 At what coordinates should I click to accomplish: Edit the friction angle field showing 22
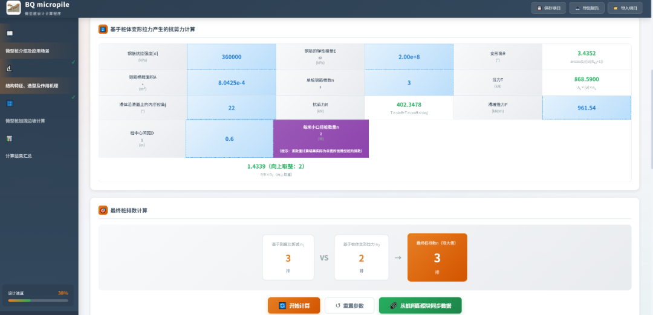pyautogui.click(x=232, y=108)
